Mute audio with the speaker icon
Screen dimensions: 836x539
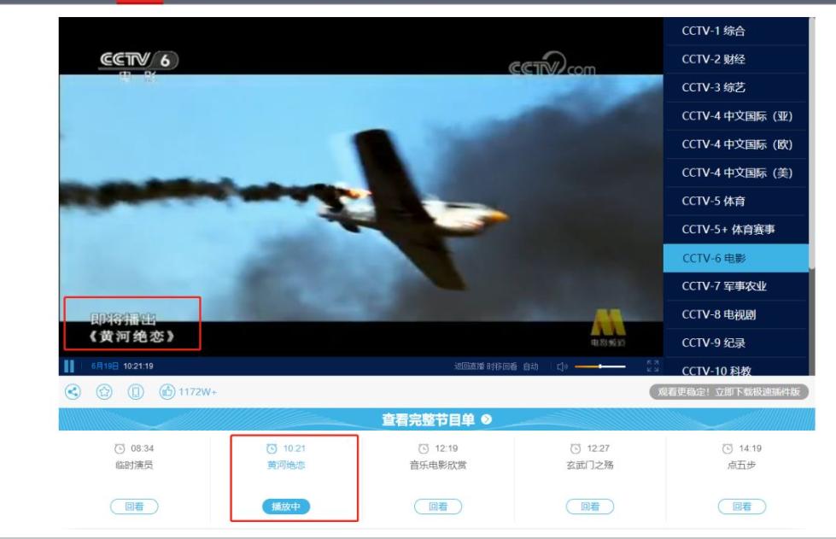coord(563,366)
